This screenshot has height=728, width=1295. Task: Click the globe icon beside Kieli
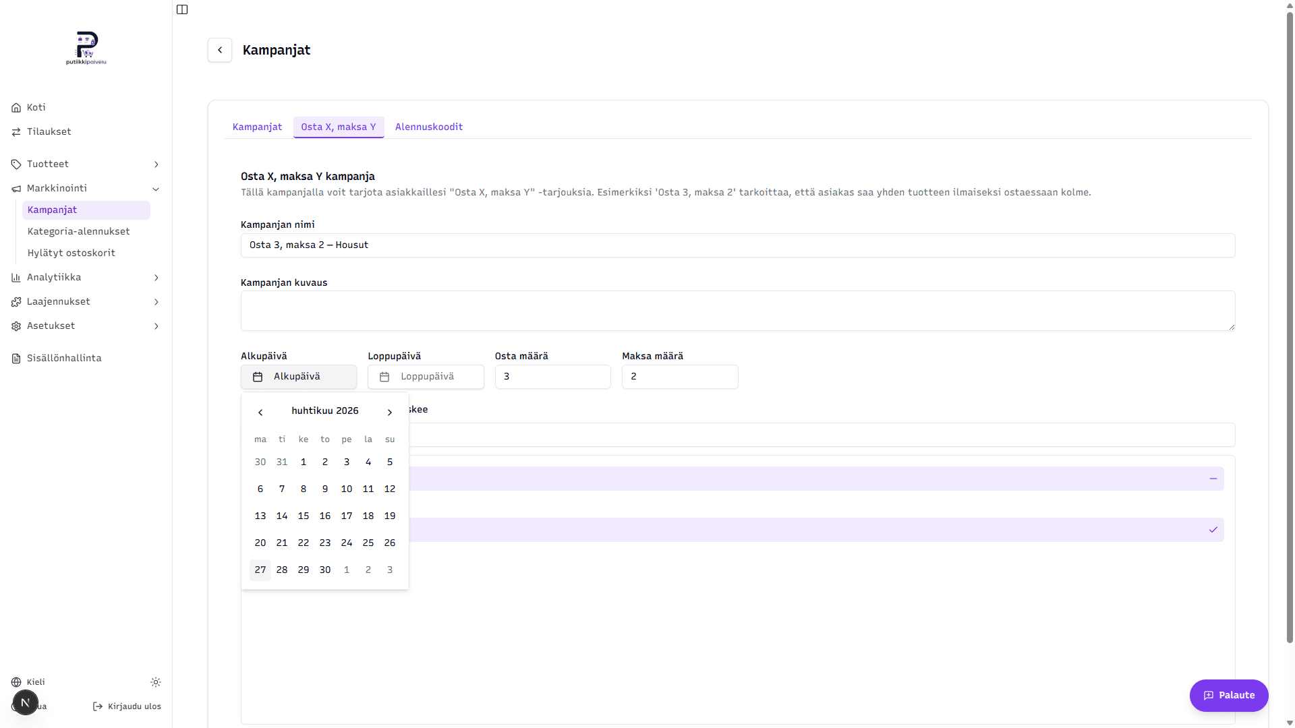point(16,682)
